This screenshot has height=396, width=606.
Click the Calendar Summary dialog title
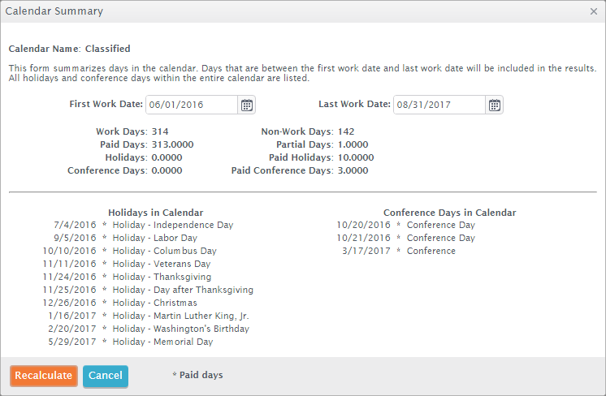(54, 11)
